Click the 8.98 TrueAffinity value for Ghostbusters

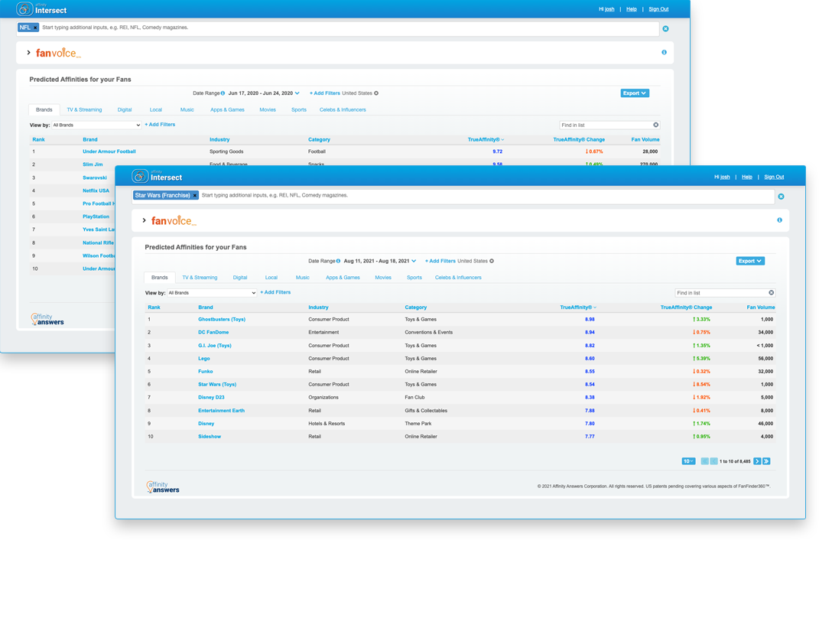click(590, 320)
